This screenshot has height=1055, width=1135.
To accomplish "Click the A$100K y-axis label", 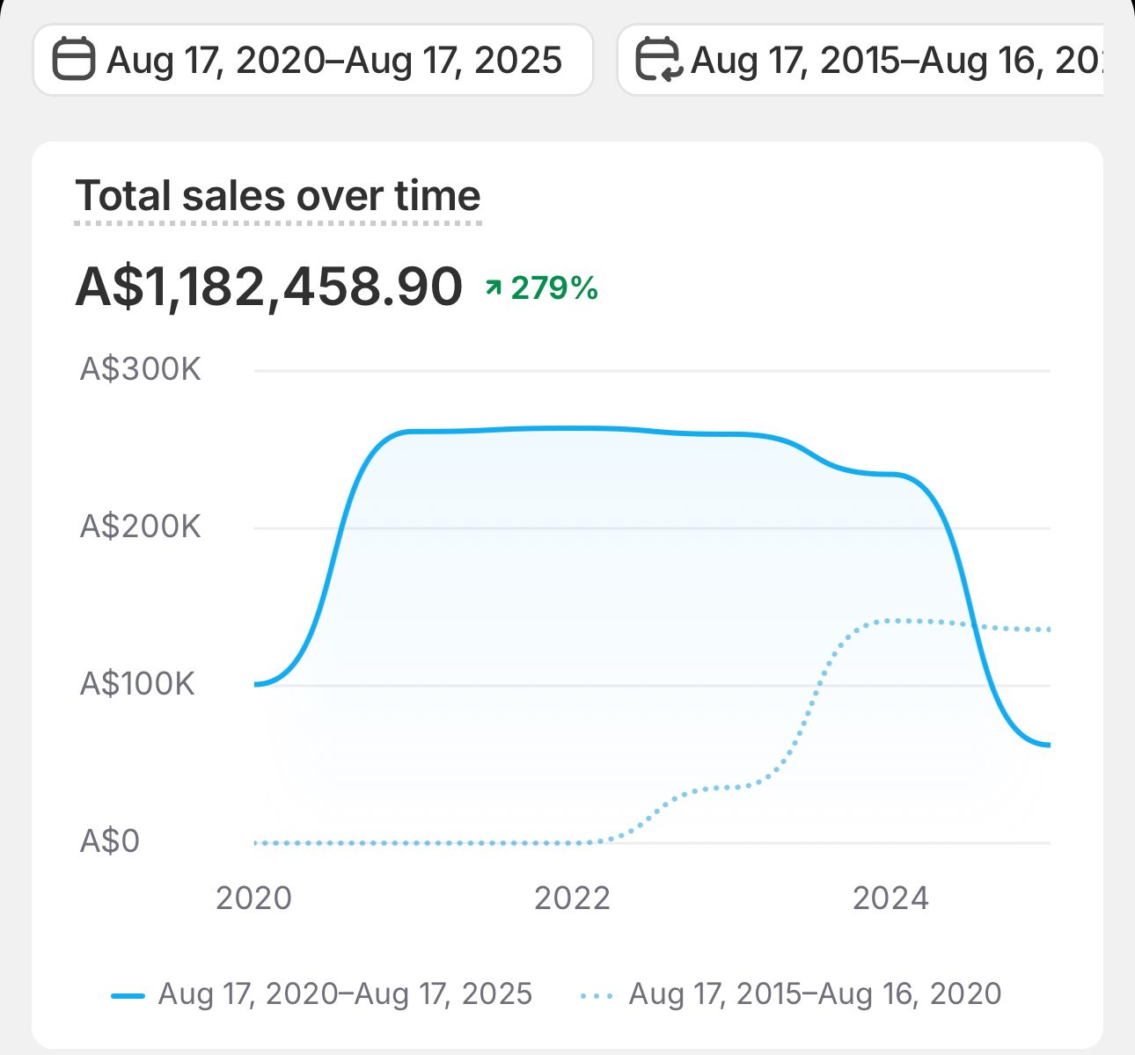I will point(137,683).
